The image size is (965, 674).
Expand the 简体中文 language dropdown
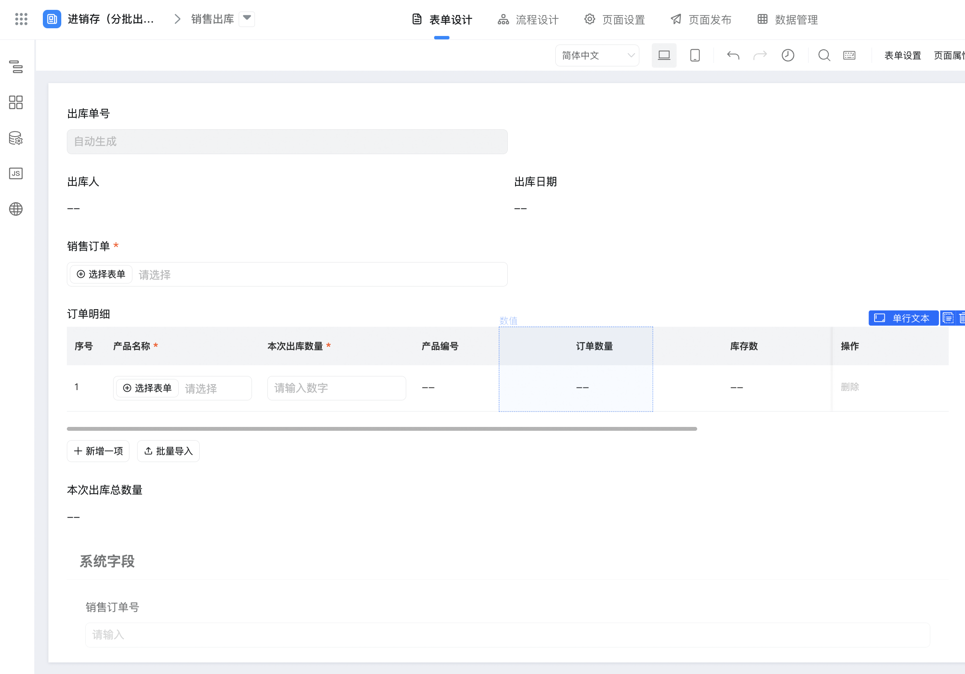597,55
